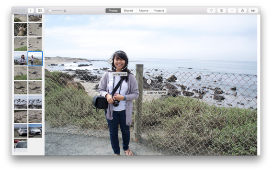Click the unnamed face label

pos(119,74)
